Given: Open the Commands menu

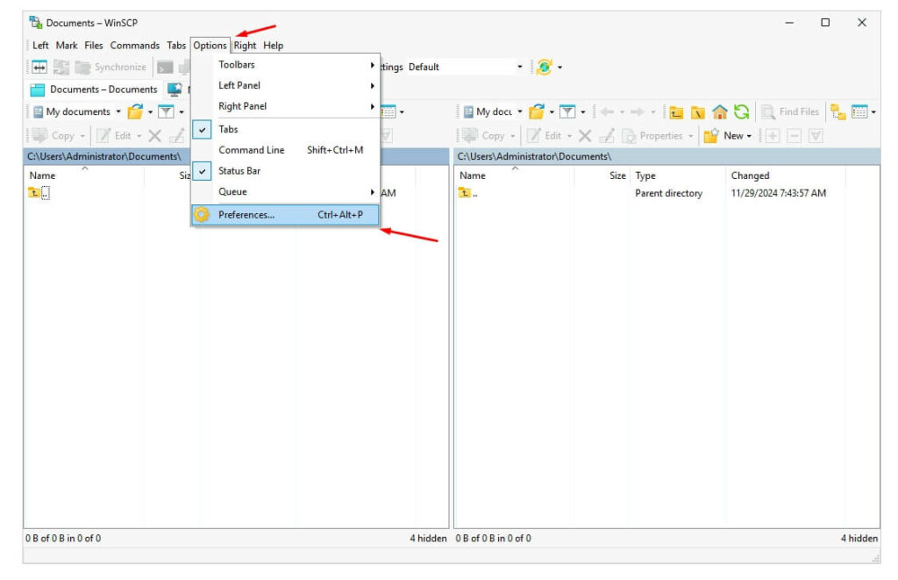Looking at the screenshot, I should (134, 46).
